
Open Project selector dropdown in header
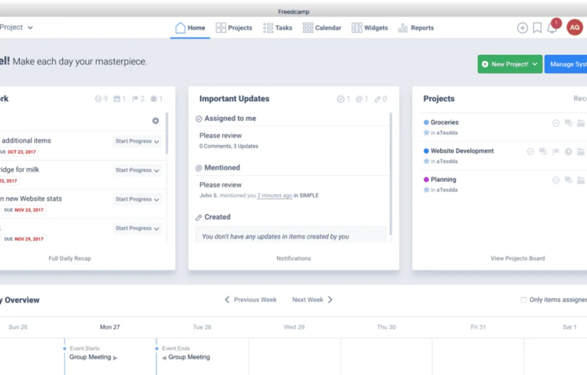[x=16, y=27]
